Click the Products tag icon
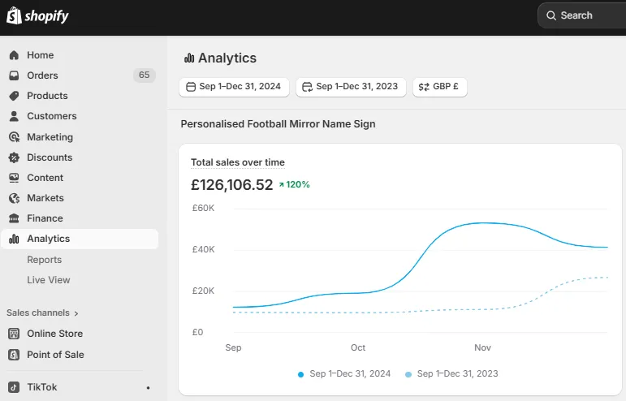 14,96
